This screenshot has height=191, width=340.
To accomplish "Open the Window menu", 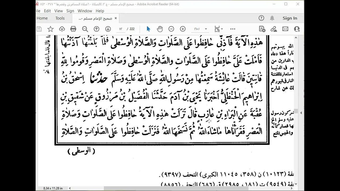I will point(85,11).
